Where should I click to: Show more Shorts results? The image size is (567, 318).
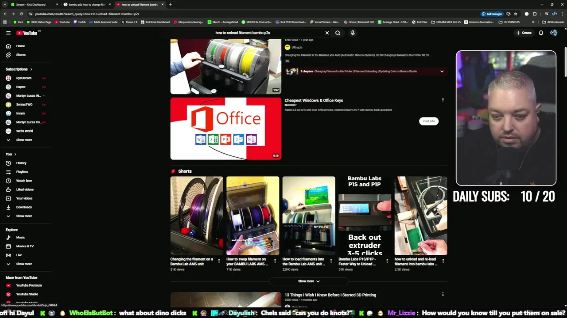tap(309, 281)
